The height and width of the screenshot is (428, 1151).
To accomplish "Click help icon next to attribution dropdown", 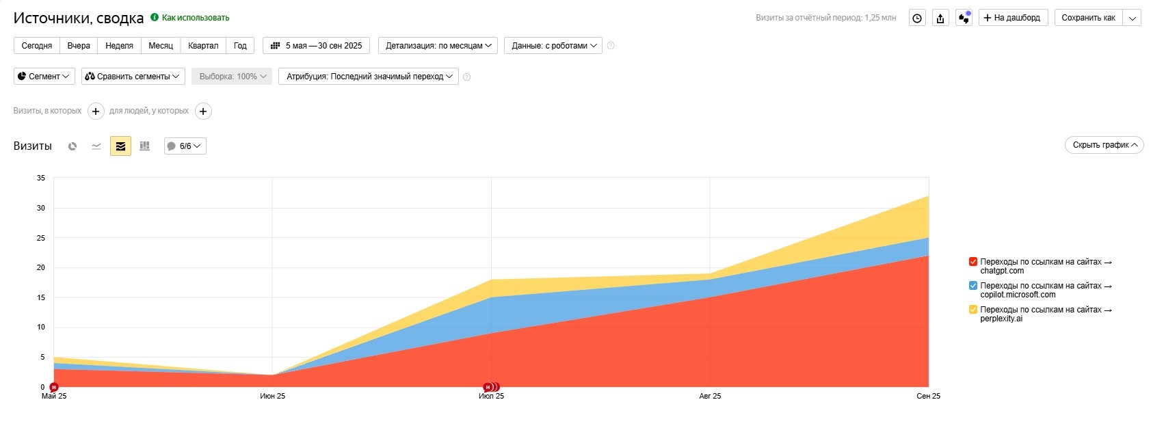I will coord(467,77).
